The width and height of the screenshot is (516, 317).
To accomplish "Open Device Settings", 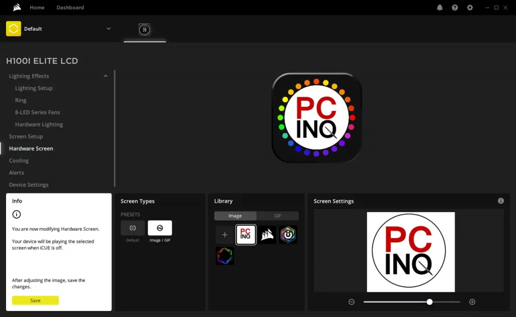I will click(29, 184).
